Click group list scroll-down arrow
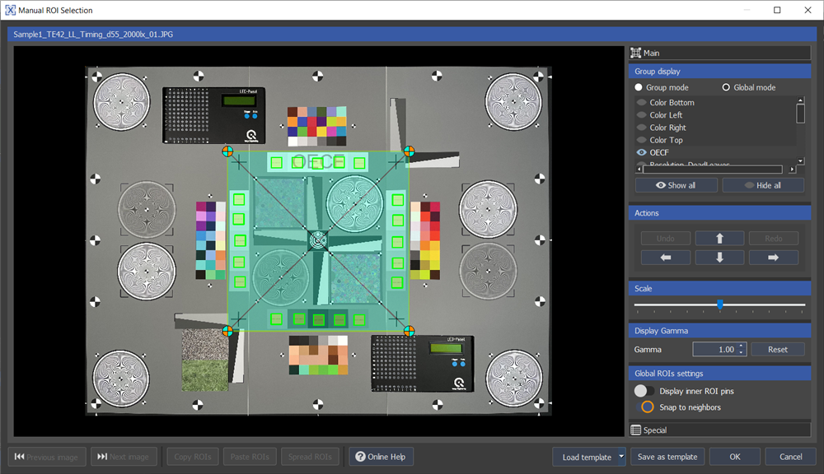The width and height of the screenshot is (824, 474). click(x=800, y=161)
